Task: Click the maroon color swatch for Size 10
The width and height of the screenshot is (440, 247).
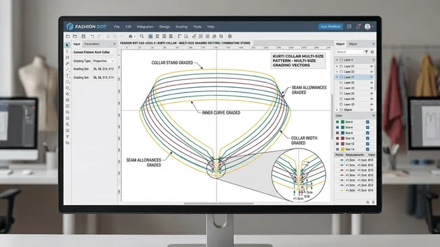Action: (x=343, y=138)
